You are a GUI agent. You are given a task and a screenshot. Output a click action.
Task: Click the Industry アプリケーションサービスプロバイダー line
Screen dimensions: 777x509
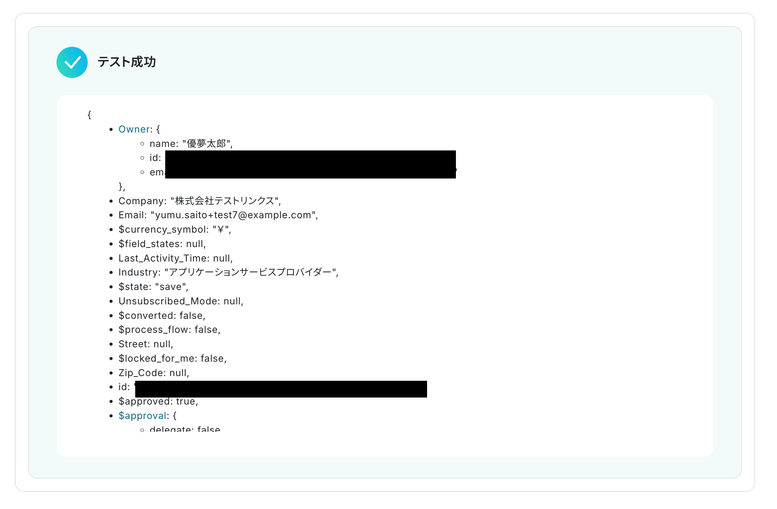[x=228, y=272]
